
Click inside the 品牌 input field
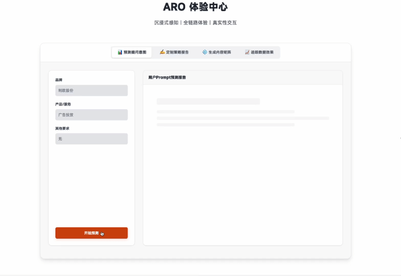91,90
